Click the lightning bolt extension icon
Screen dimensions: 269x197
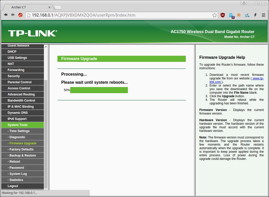click(255, 15)
